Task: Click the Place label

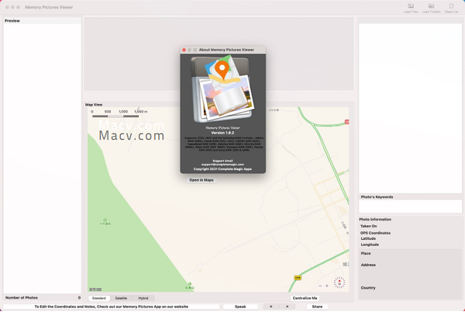Action: [366, 254]
